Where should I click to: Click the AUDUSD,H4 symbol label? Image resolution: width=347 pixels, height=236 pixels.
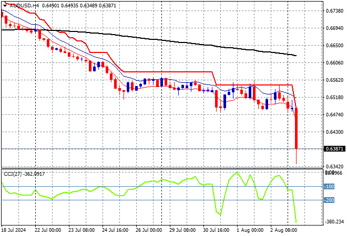(24, 6)
